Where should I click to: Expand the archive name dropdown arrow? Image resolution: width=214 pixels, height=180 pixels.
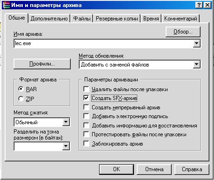pyautogui.click(x=196, y=43)
